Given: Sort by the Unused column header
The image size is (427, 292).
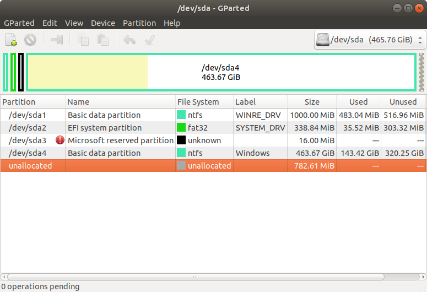Looking at the screenshot, I should click(x=403, y=102).
